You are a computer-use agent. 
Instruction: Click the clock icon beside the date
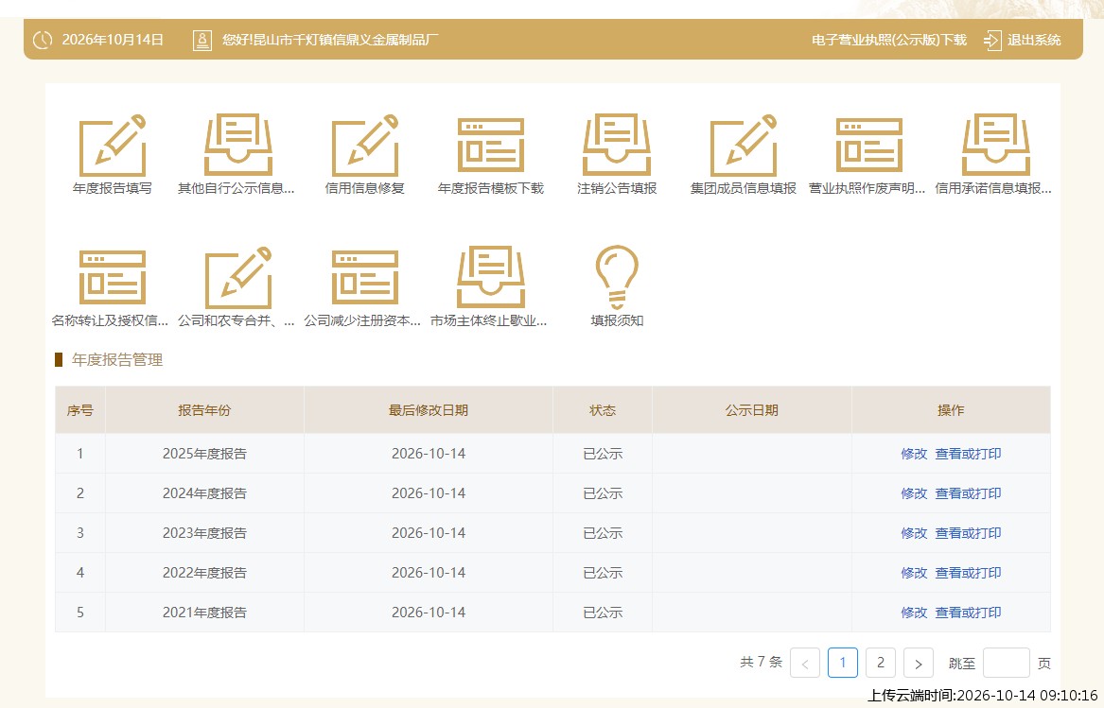click(43, 40)
